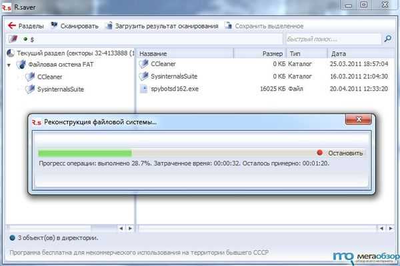Close the Реконструкция файловой системы dialog
400x266 pixels.
click(359, 119)
